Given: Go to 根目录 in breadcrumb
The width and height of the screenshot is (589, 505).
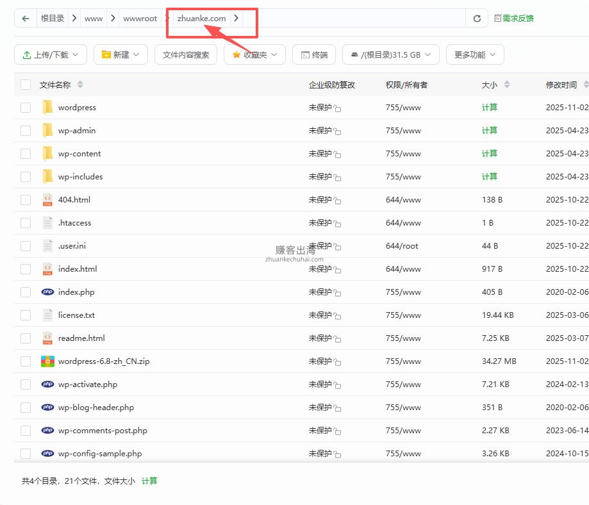Looking at the screenshot, I should coord(53,19).
